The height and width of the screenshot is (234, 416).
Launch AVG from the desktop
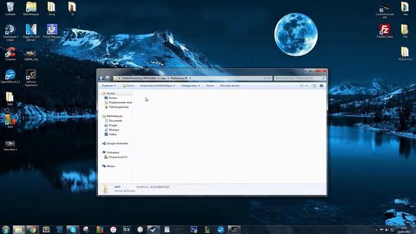[x=10, y=122]
